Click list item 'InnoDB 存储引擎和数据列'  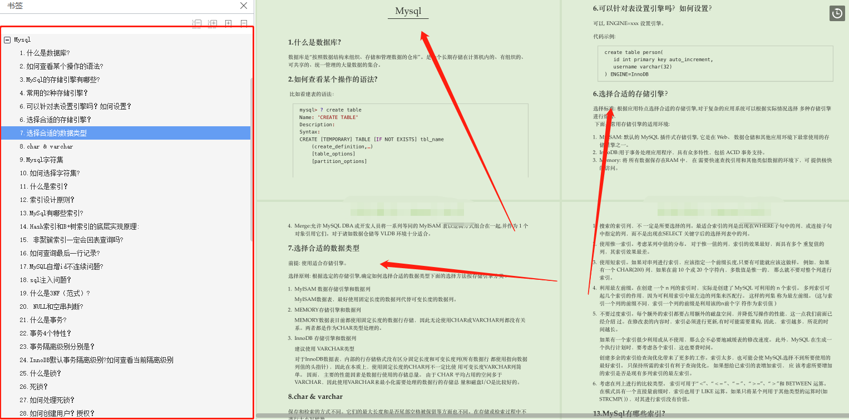[325, 338]
